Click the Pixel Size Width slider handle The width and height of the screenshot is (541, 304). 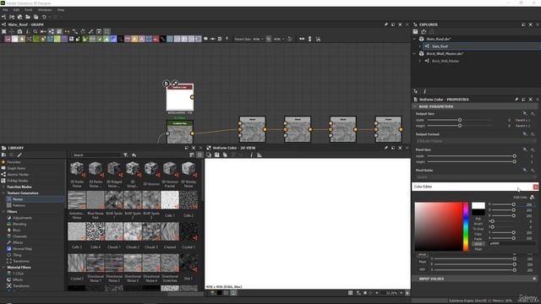[514, 156]
